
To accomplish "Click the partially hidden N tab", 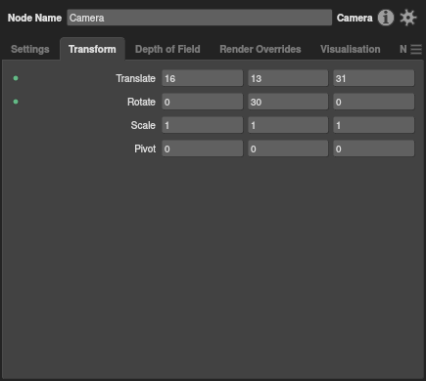I will (403, 49).
